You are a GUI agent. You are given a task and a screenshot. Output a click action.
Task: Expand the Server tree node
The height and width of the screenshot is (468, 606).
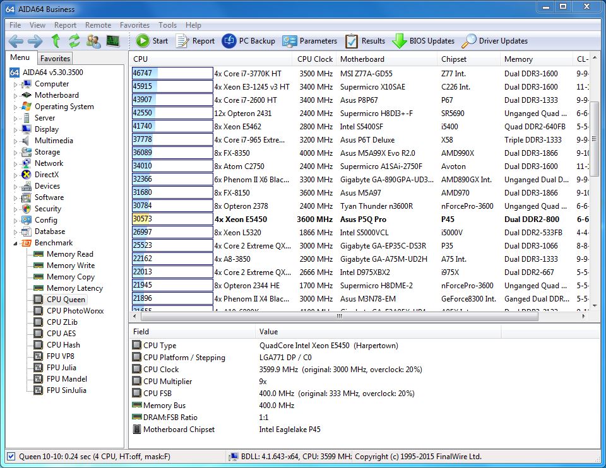(15, 119)
